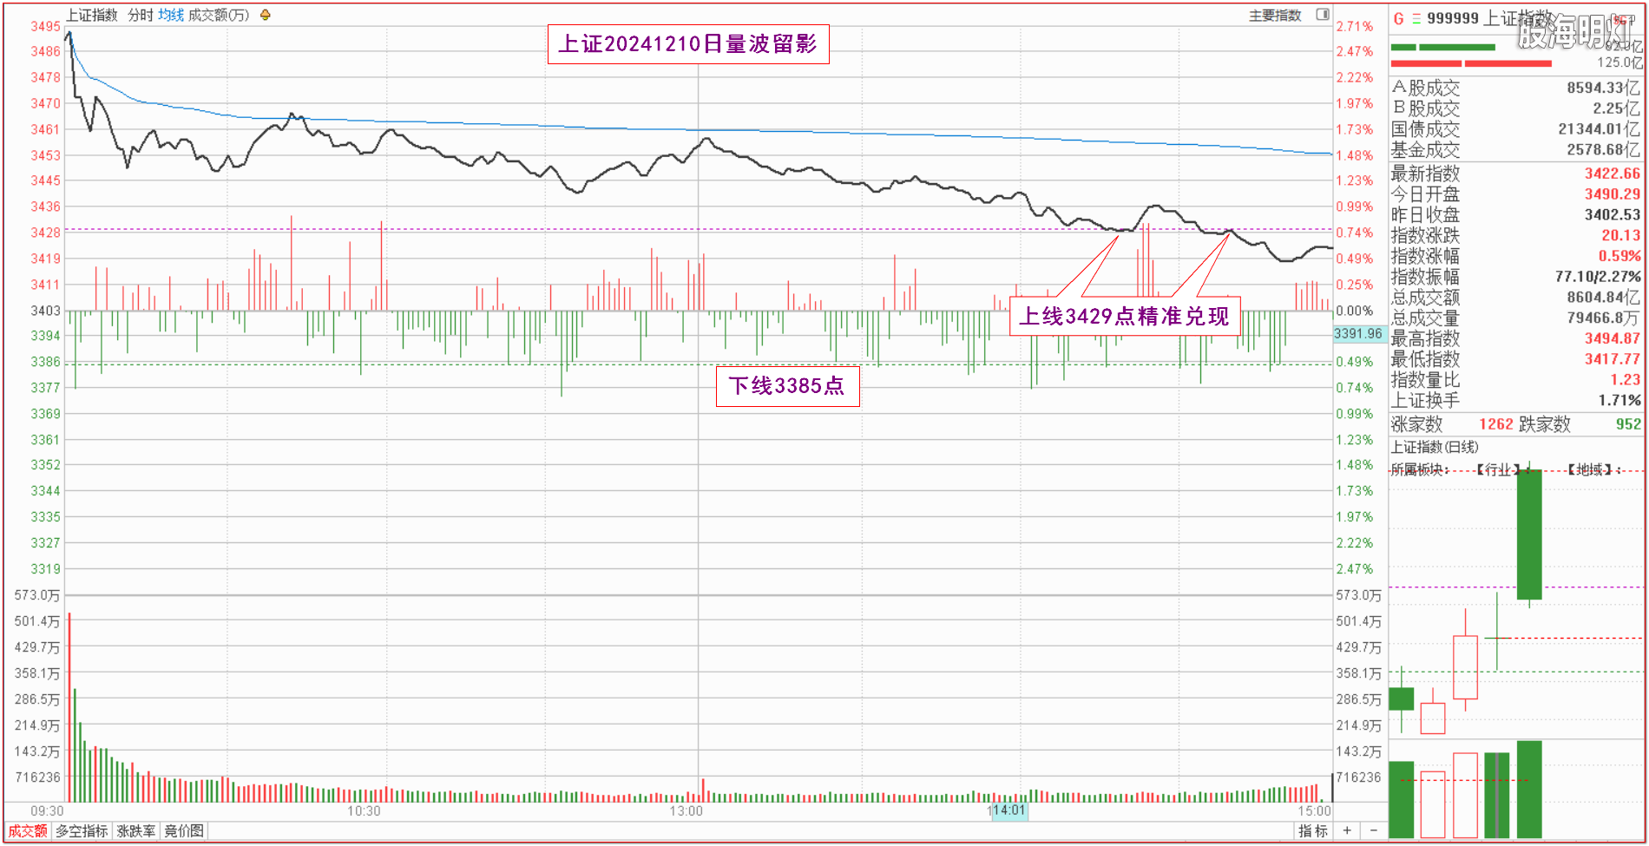Click the 上证指数(日线) mini chart title
This screenshot has width=1649, height=846.
[x=1435, y=447]
